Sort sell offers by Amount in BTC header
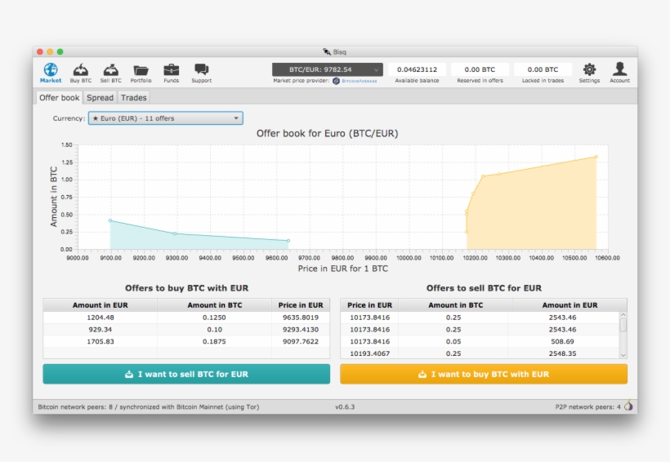The width and height of the screenshot is (670, 462). point(455,304)
